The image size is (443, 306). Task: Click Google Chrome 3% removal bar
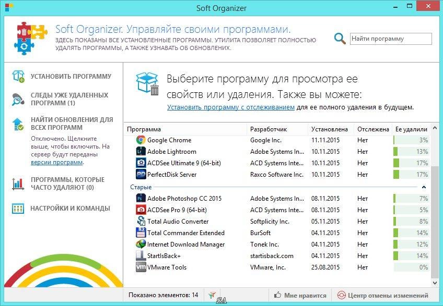tap(411, 140)
